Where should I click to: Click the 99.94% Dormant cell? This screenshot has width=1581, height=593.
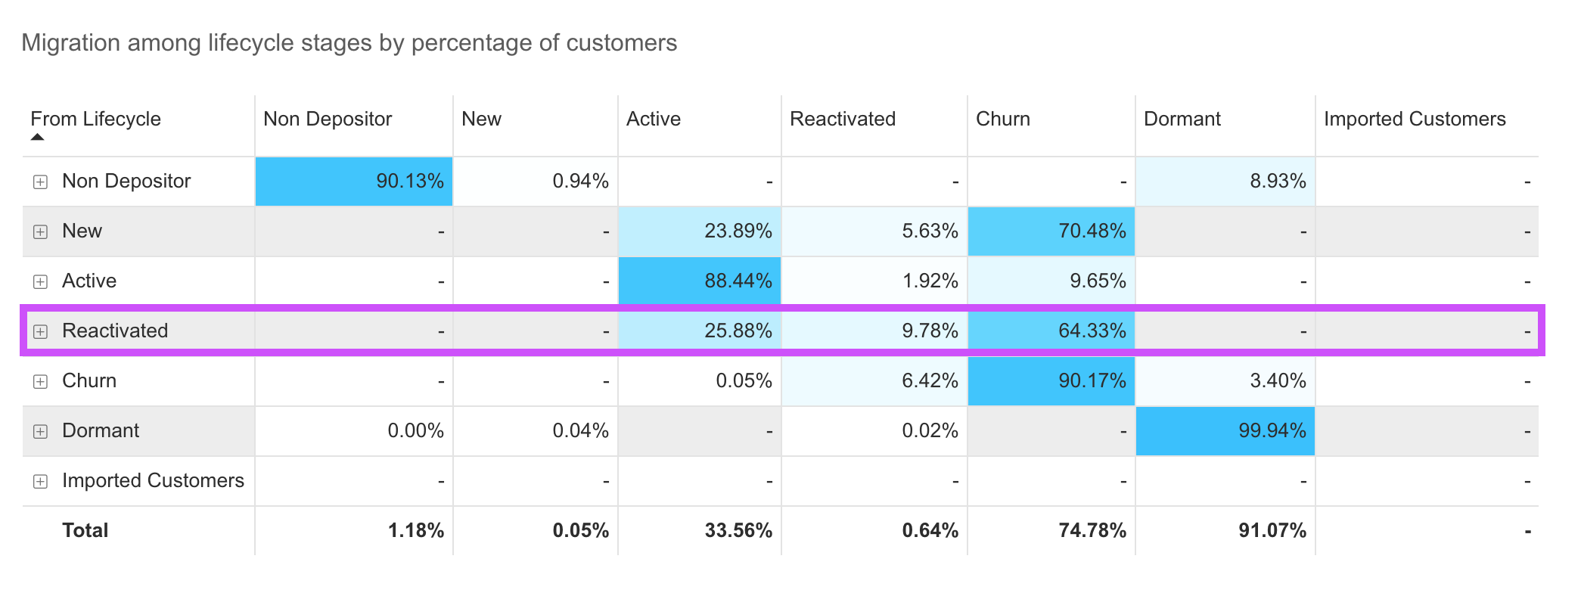click(1225, 431)
